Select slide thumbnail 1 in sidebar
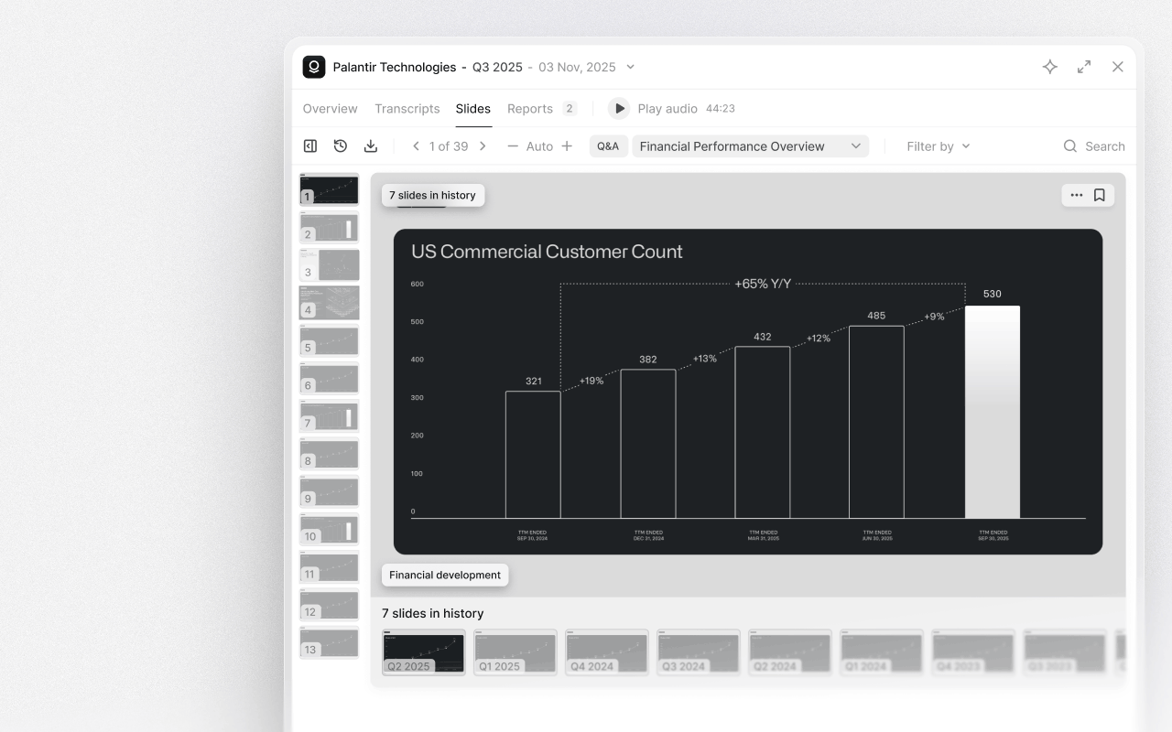This screenshot has height=732, width=1172. pos(330,190)
